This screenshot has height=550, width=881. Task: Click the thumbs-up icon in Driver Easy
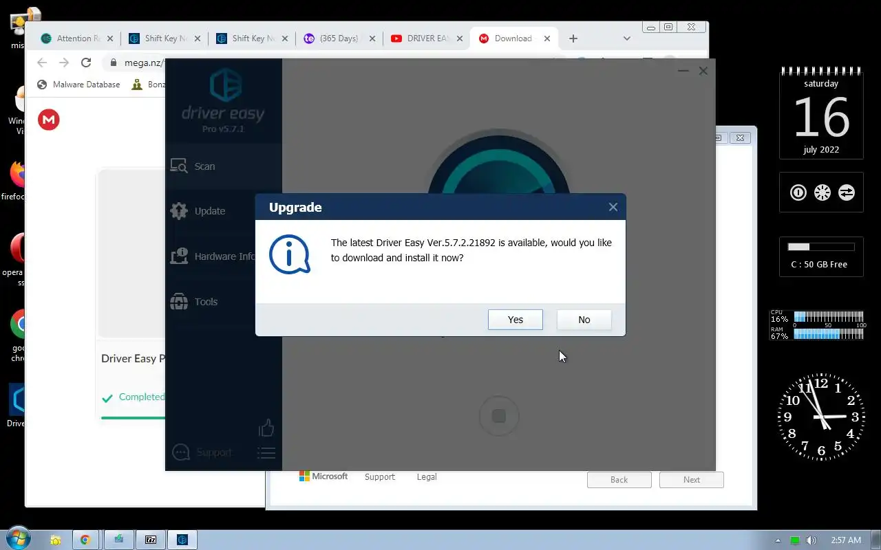[x=266, y=428]
